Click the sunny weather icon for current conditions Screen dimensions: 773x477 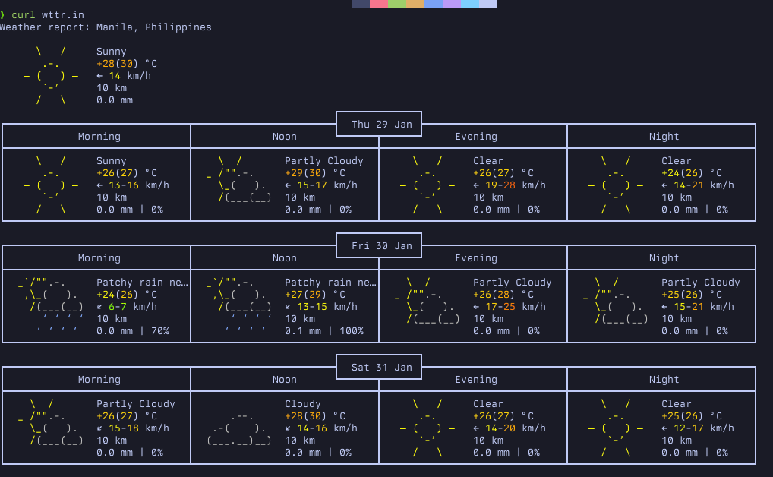pos(52,75)
